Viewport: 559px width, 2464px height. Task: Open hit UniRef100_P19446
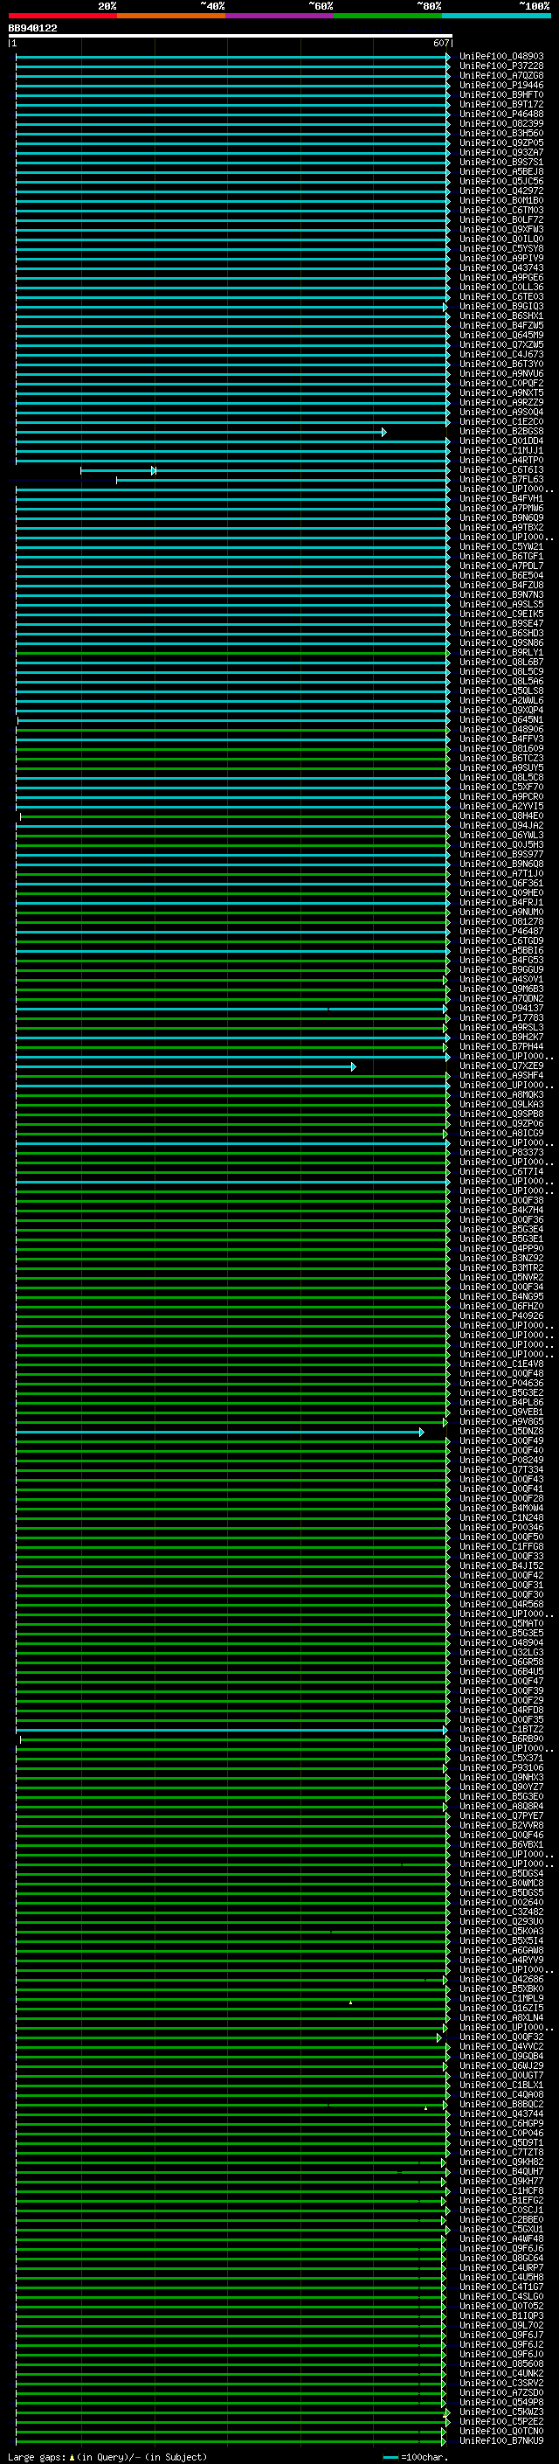500,85
